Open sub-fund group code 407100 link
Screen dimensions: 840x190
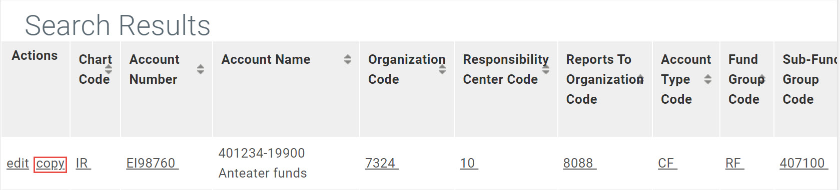pos(803,163)
